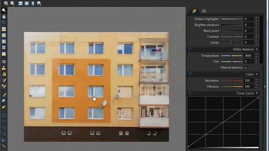The height and width of the screenshot is (151, 269).
Task: Open the Color section dropdown arrow
Action: tap(257, 74)
